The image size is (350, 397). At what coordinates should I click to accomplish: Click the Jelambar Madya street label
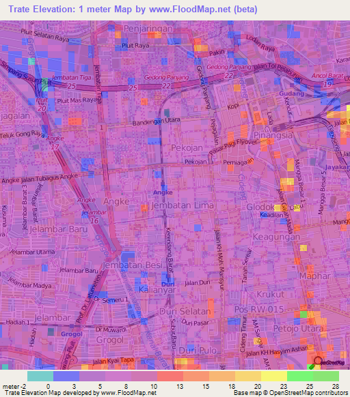coord(29,283)
